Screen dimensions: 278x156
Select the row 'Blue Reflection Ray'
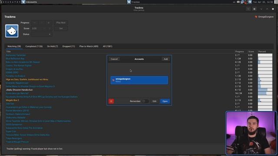[15, 58]
